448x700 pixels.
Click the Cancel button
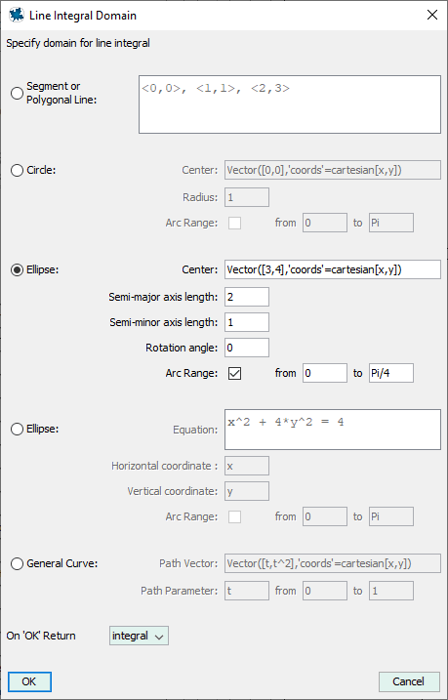click(x=409, y=681)
